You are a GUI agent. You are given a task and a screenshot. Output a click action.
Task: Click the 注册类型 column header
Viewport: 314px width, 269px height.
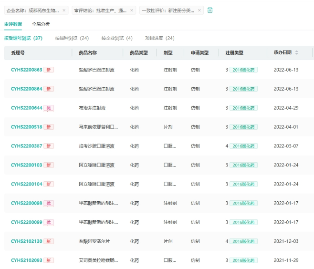234,52
